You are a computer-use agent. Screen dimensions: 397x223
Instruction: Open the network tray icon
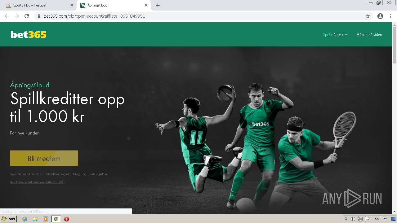point(360,219)
